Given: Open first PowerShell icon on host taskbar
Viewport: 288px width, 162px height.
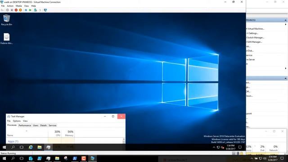Looking at the screenshot, I should (40, 158).
